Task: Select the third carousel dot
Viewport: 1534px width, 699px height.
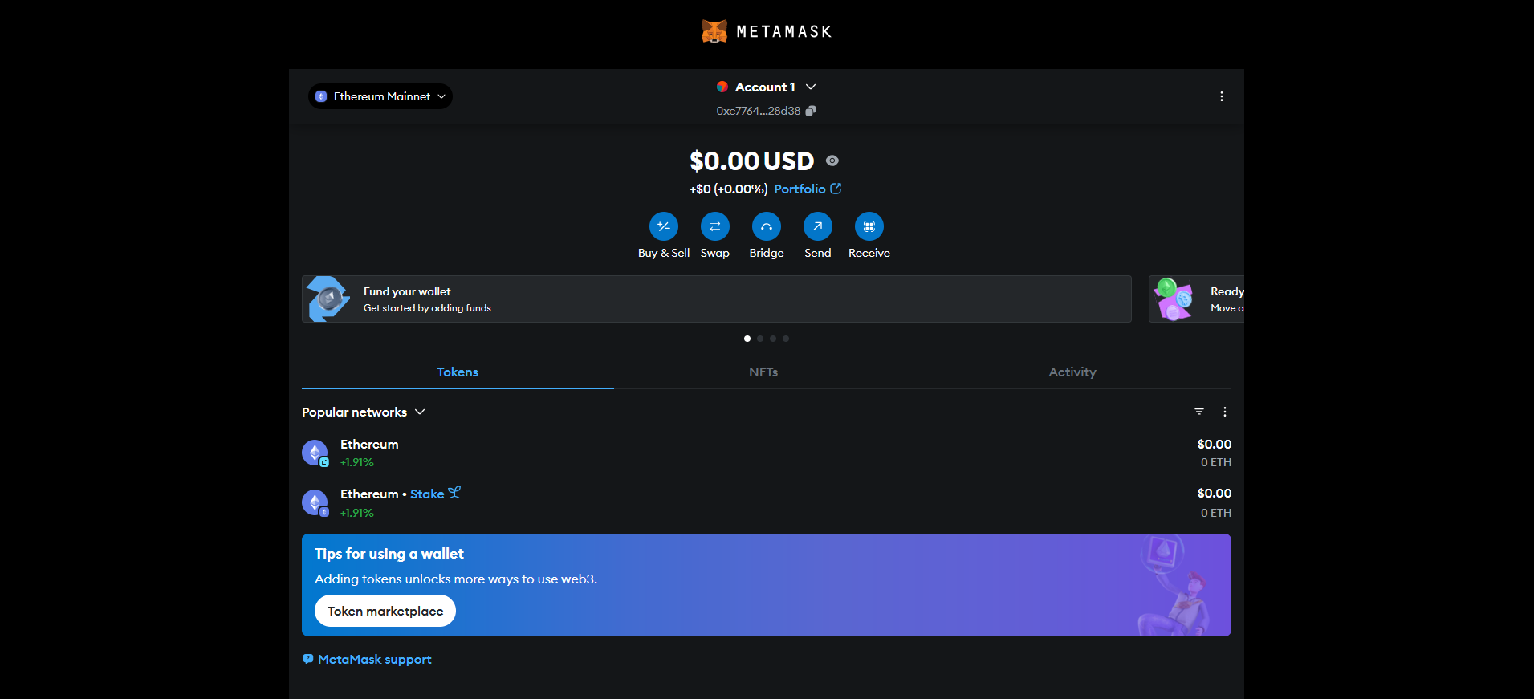Action: point(773,339)
